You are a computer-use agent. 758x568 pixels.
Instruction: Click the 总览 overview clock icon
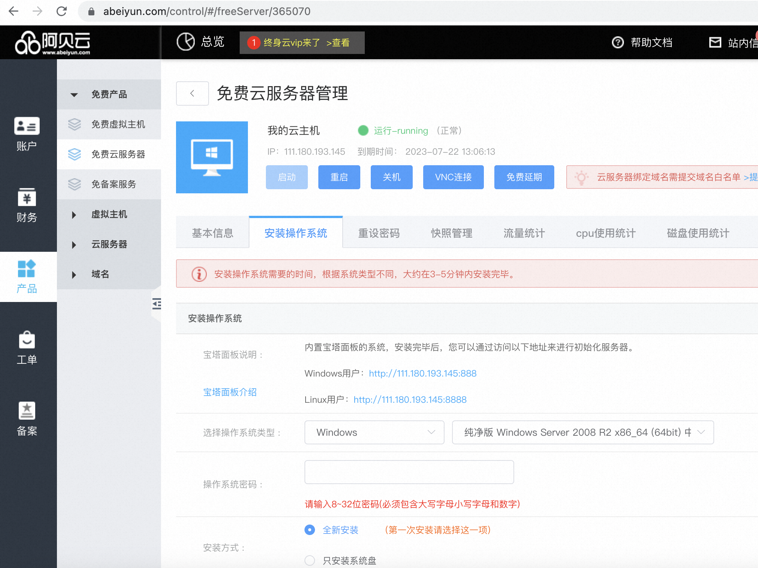coord(185,42)
